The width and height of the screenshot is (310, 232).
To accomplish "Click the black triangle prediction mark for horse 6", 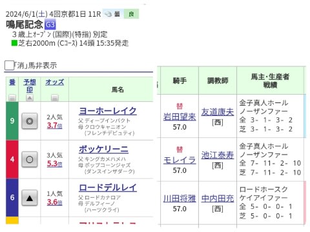I will (30, 198).
